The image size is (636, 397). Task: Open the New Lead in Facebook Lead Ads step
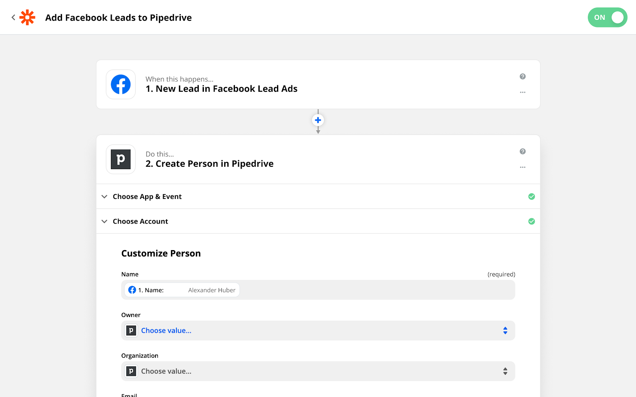pyautogui.click(x=221, y=89)
